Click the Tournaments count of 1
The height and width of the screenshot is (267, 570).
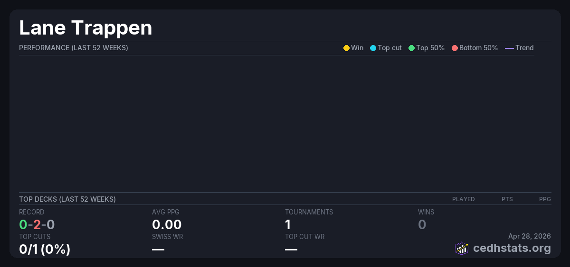(288, 224)
